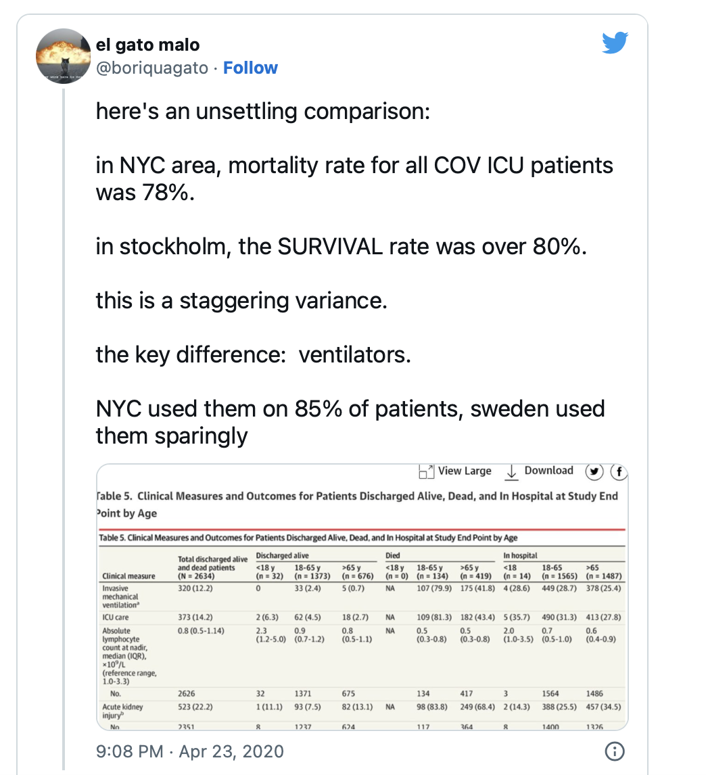The height and width of the screenshot is (775, 706).
Task: Click the Twitter bird logo
Action: (615, 43)
